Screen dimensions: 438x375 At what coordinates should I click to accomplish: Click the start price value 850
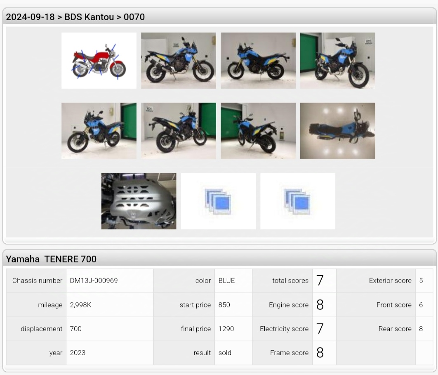224,305
